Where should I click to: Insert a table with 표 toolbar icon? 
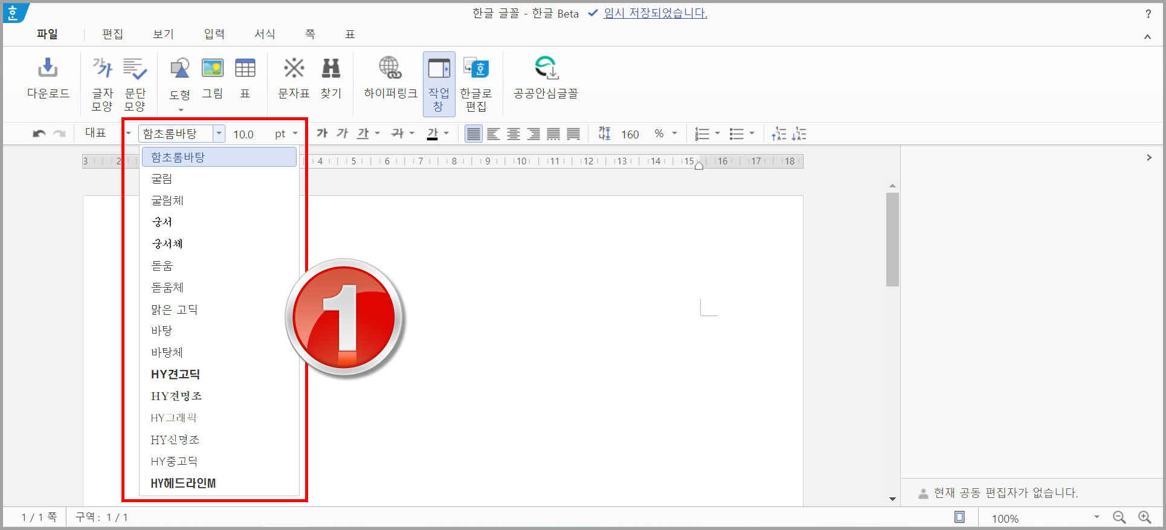point(245,78)
